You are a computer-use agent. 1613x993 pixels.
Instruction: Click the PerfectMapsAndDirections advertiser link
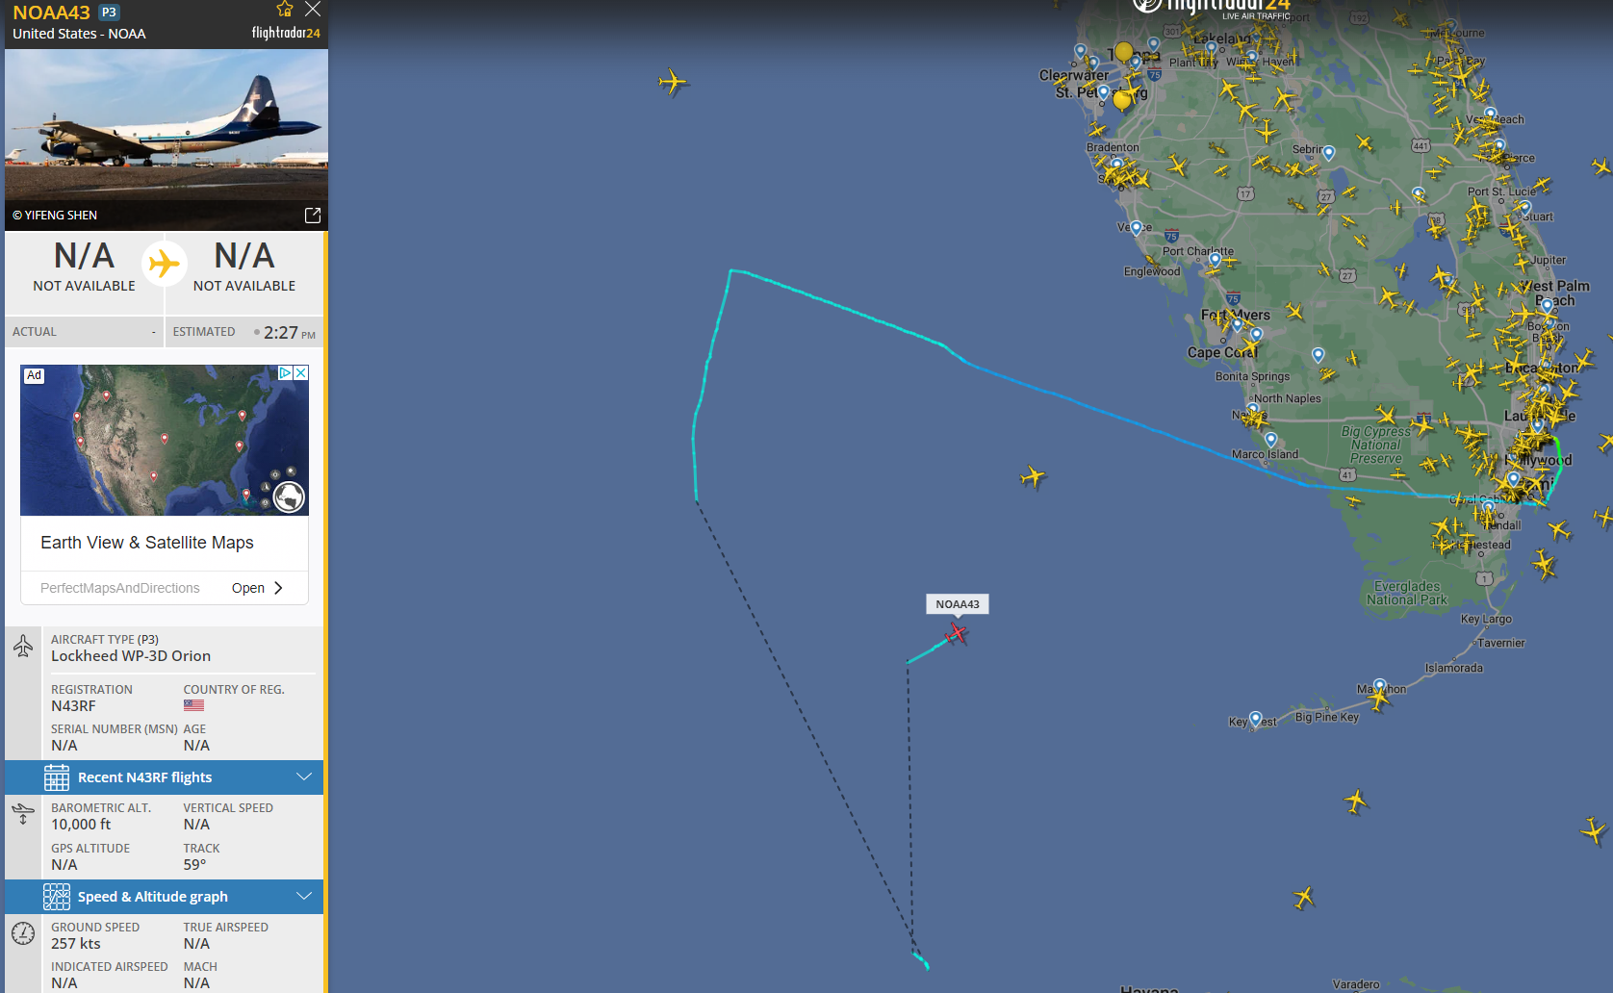pos(120,588)
